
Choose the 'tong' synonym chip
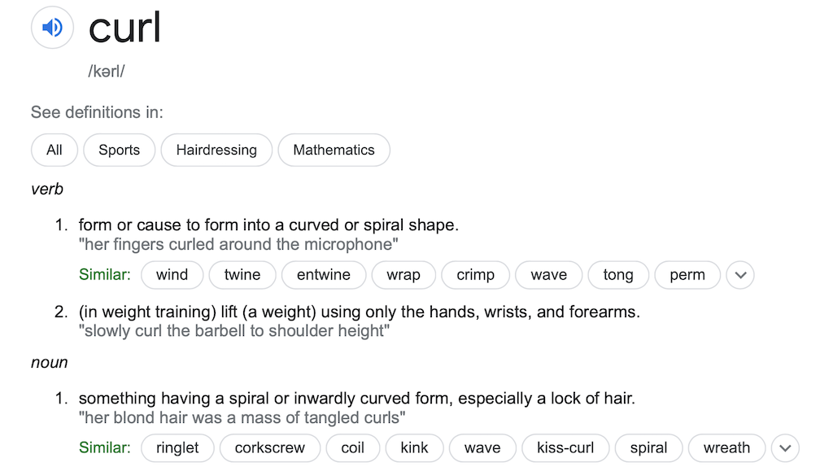click(618, 275)
